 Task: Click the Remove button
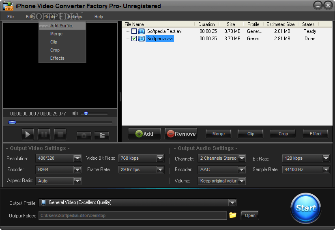coord(181,134)
